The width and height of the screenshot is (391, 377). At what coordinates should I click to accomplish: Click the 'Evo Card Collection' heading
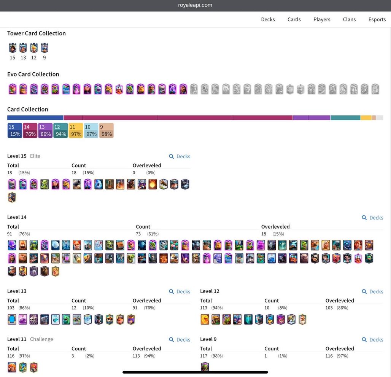point(33,74)
